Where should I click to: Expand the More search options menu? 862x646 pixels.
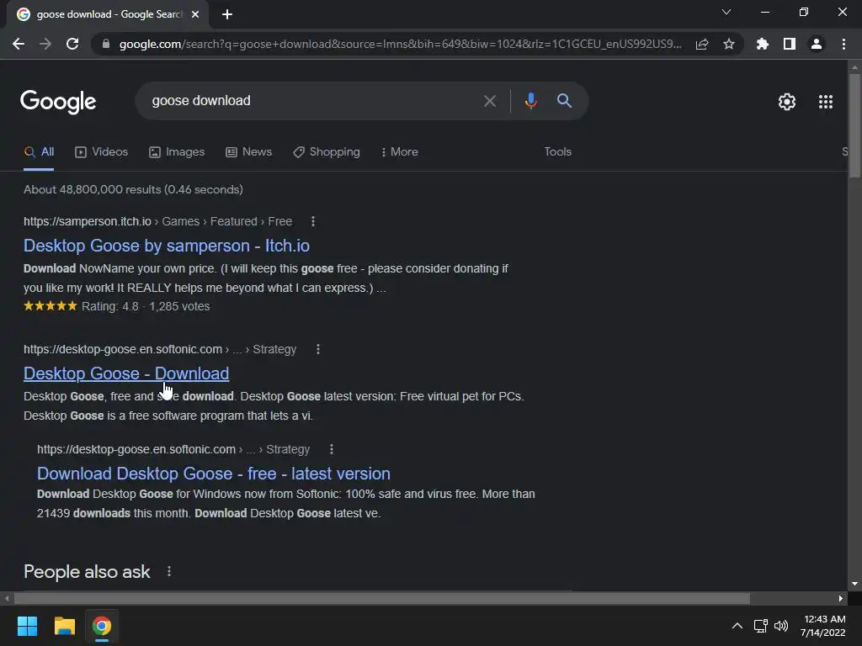400,152
